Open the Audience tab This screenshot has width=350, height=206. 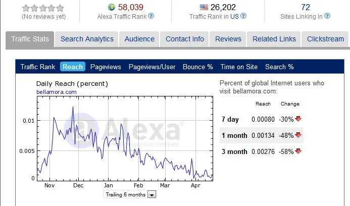[139, 39]
